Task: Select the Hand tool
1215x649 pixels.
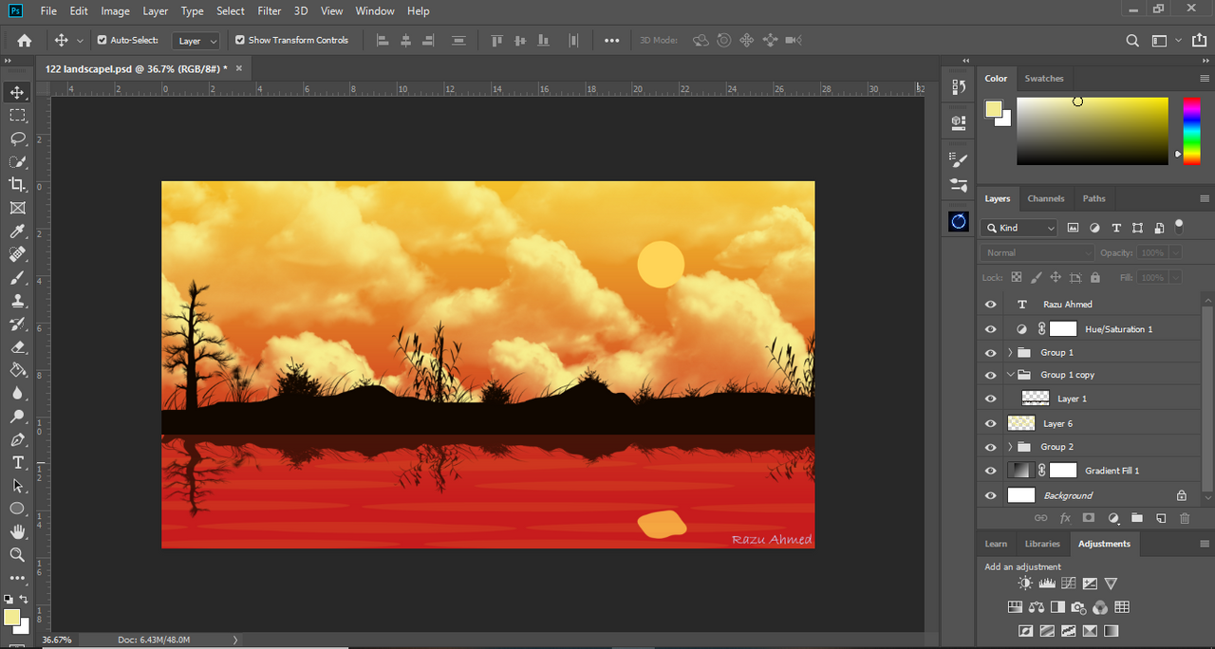Action: point(17,531)
